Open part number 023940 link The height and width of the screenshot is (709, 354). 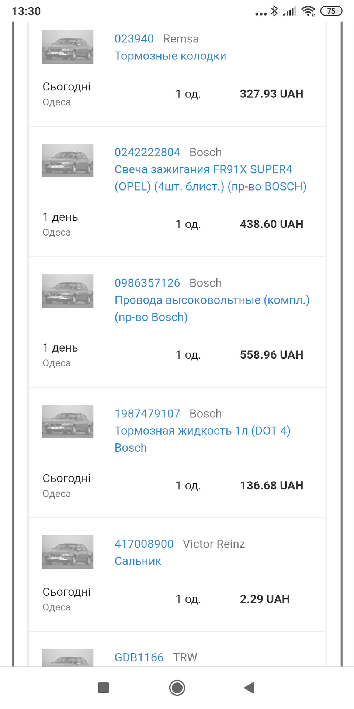134,39
